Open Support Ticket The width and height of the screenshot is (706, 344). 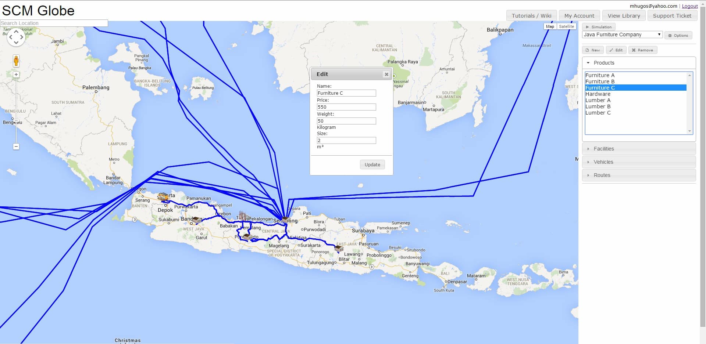(672, 16)
